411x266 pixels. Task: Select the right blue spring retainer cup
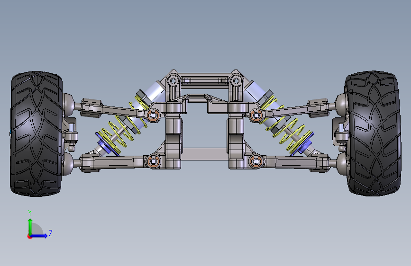tap(304, 143)
